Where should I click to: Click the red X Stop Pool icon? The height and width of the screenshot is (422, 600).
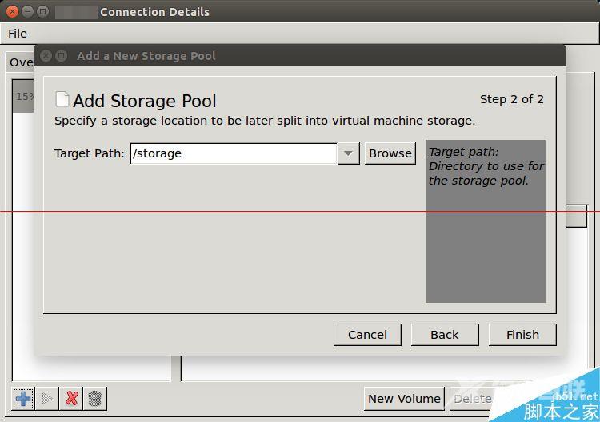tap(72, 398)
